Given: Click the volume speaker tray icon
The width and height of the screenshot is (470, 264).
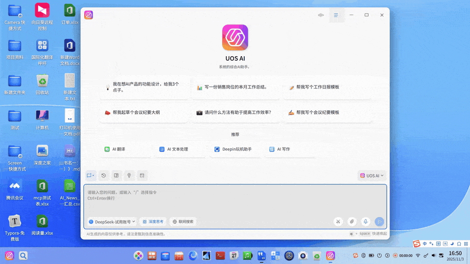Looking at the screenshot, I should [433, 255].
